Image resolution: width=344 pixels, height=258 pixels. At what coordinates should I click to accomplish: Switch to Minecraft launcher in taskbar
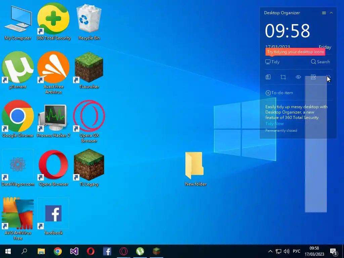pos(157,251)
